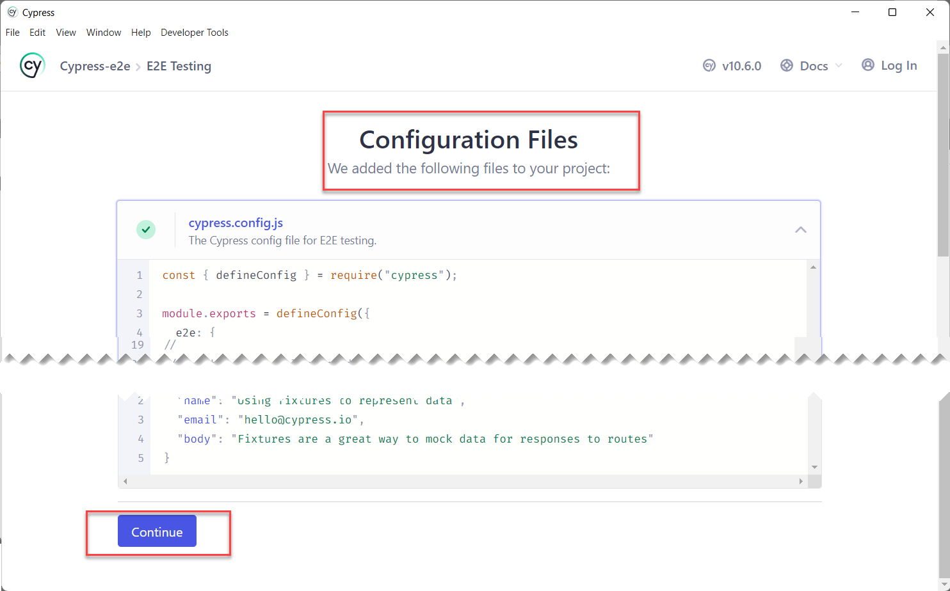Open the File menu
The image size is (950, 591).
13,33
